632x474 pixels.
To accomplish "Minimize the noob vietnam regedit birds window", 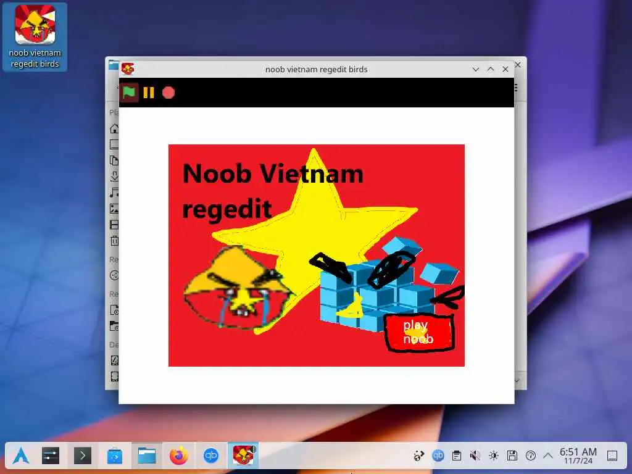I will [x=476, y=69].
